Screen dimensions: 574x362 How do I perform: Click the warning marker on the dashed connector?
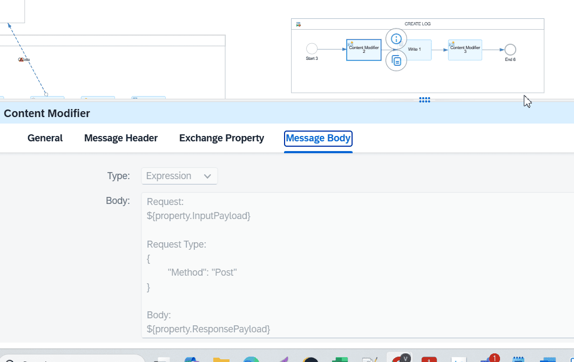point(22,59)
